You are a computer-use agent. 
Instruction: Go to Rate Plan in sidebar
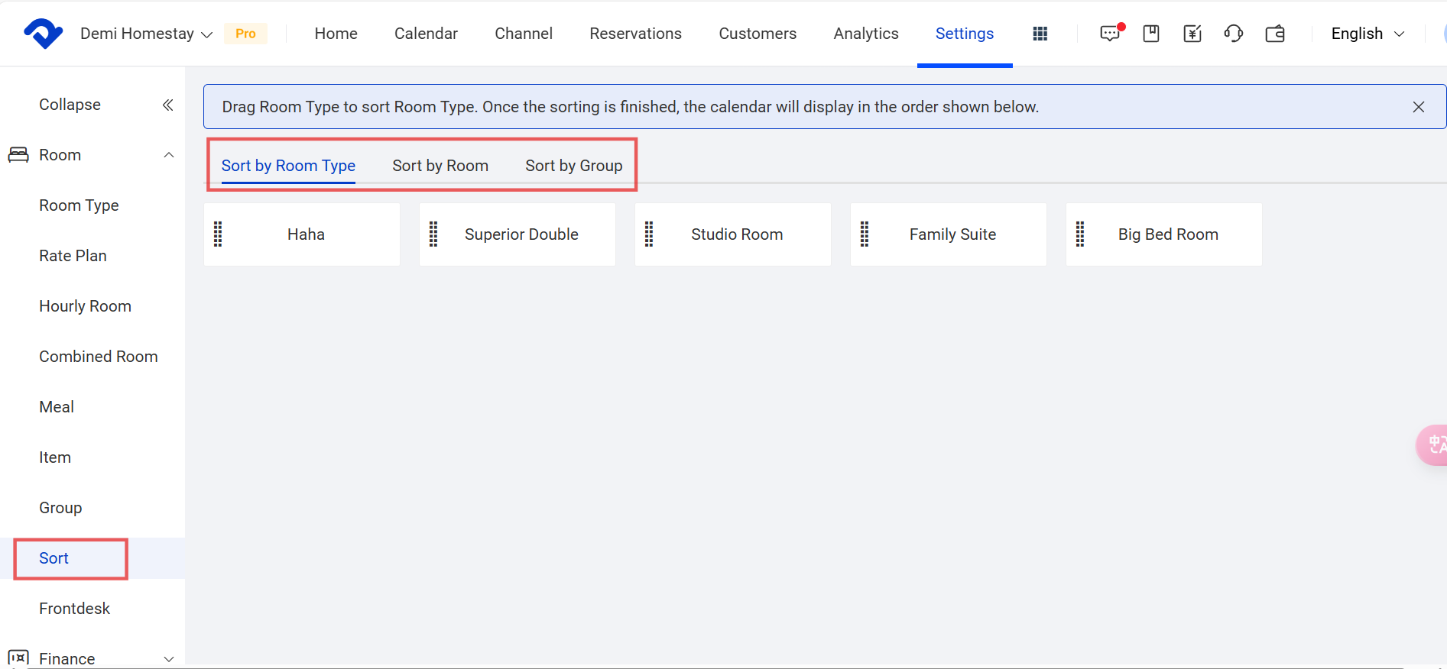pyautogui.click(x=73, y=256)
